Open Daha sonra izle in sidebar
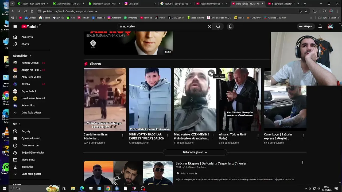This screenshot has width=342, height=192. 30,145
